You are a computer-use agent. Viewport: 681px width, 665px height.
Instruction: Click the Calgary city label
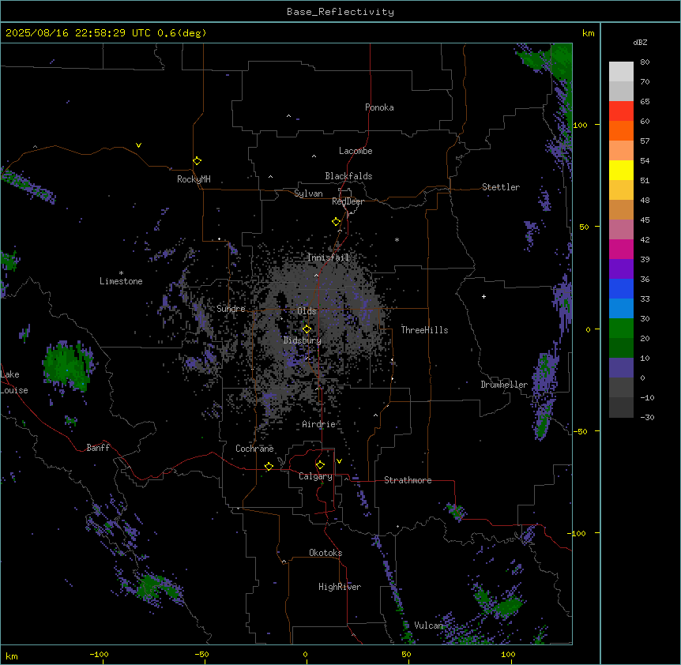tap(315, 476)
